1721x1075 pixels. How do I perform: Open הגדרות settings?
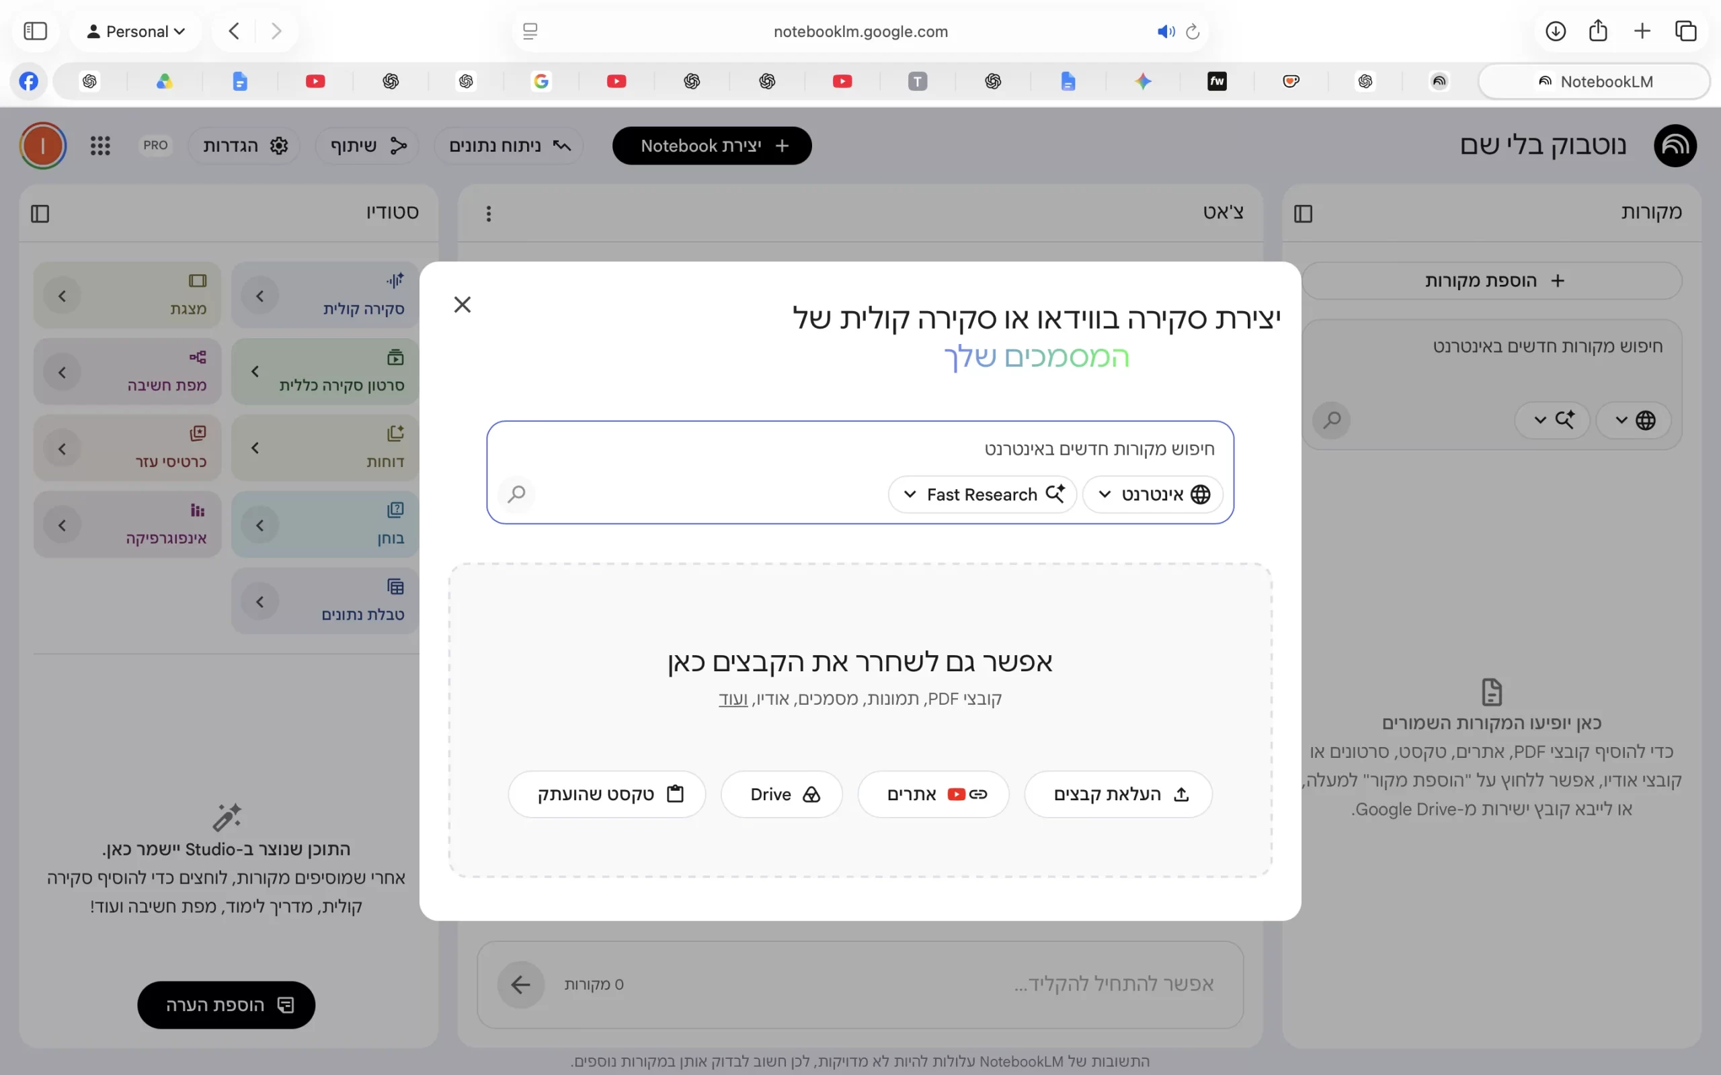(x=244, y=146)
